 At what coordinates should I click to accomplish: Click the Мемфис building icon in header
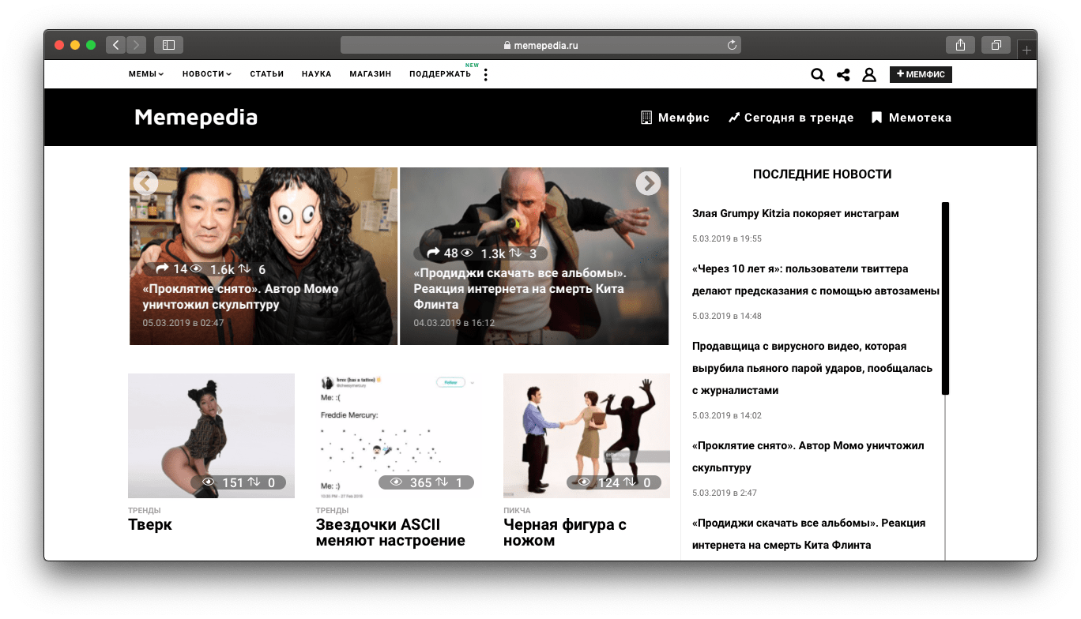[646, 118]
